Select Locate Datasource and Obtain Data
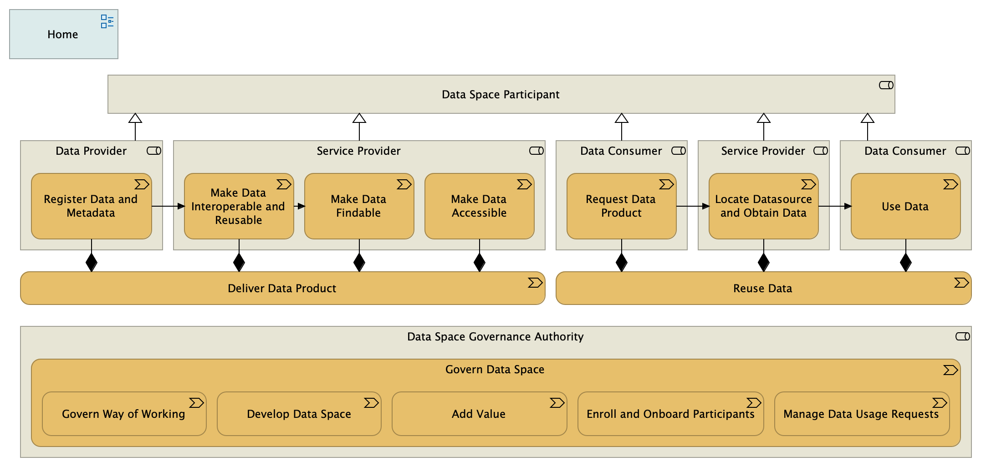981x467 pixels. tap(763, 206)
